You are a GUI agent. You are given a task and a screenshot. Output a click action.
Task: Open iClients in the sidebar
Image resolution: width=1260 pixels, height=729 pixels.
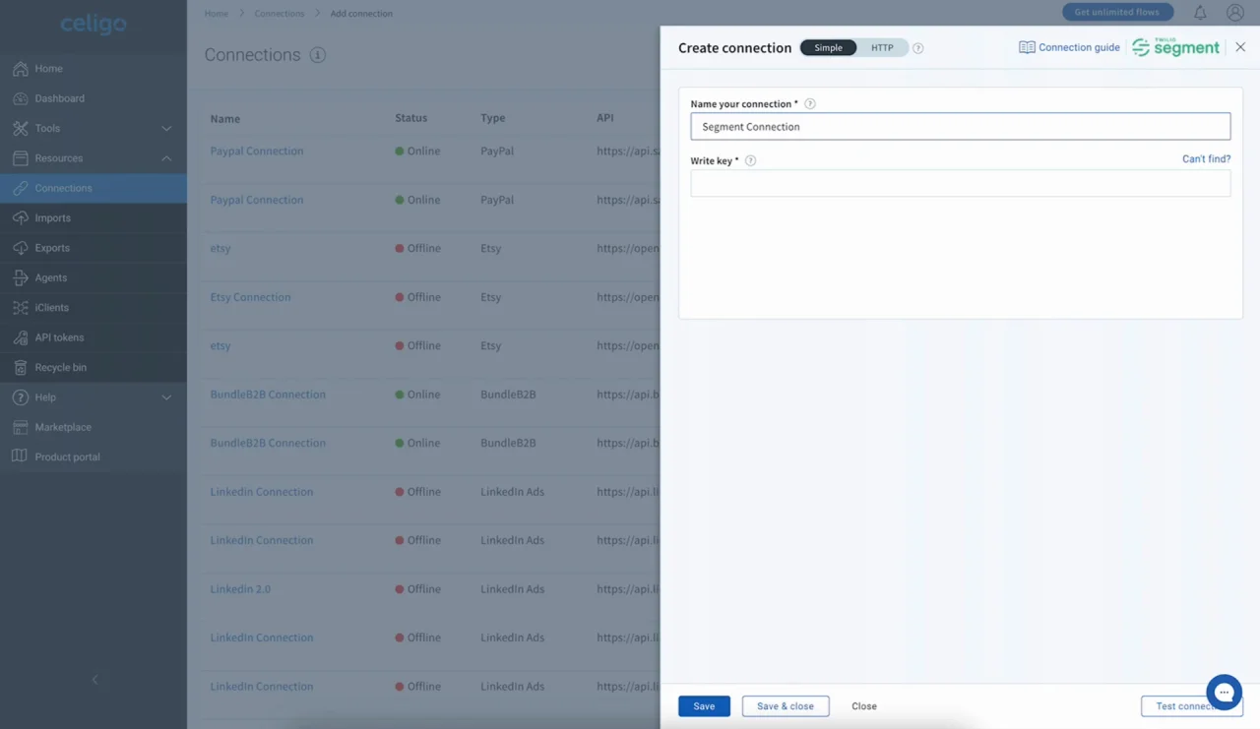(x=51, y=308)
